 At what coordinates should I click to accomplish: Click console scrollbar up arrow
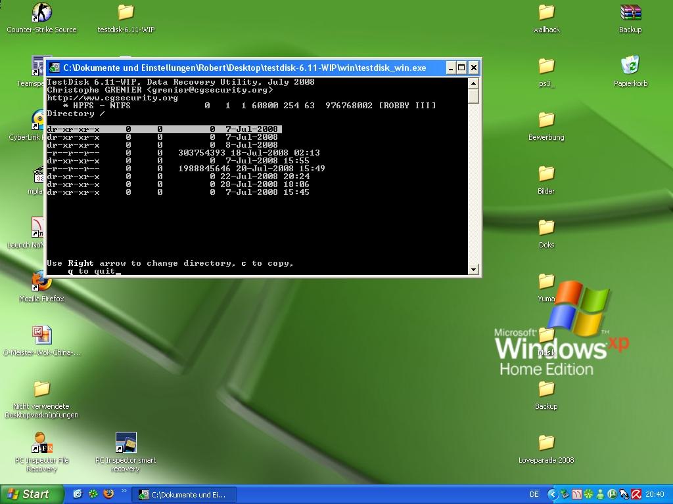(473, 83)
